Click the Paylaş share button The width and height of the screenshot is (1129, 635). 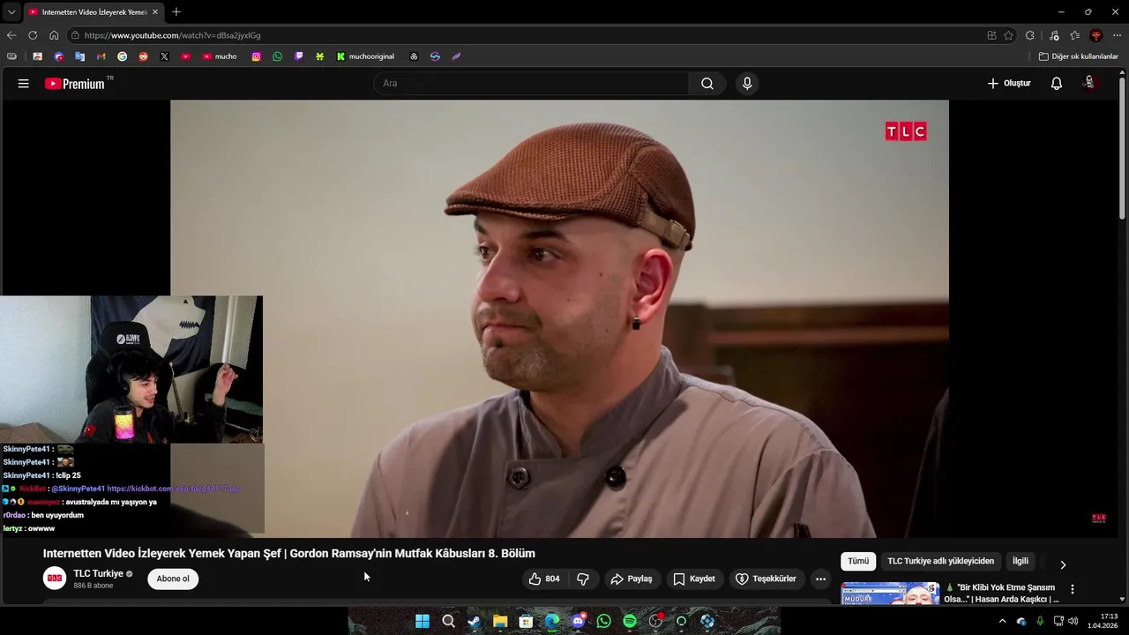coord(632,579)
